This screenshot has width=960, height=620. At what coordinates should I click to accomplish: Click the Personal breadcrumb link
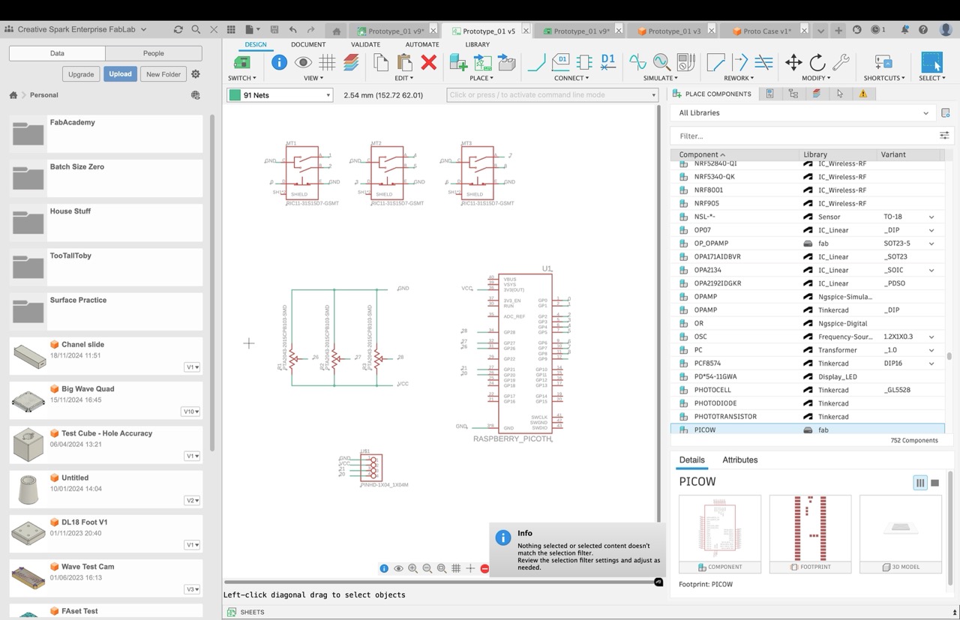click(x=44, y=95)
